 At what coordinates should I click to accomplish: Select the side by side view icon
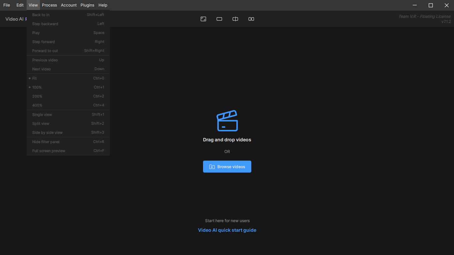click(x=251, y=19)
